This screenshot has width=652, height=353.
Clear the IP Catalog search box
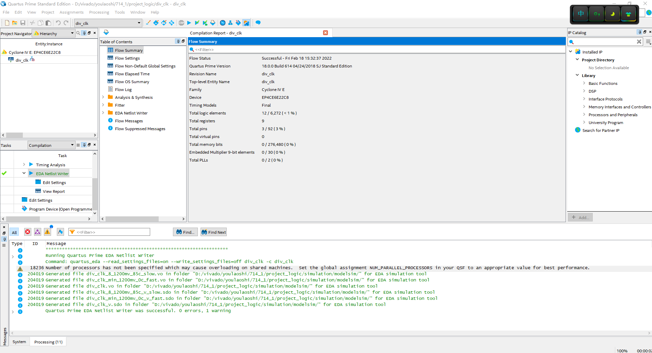click(639, 42)
